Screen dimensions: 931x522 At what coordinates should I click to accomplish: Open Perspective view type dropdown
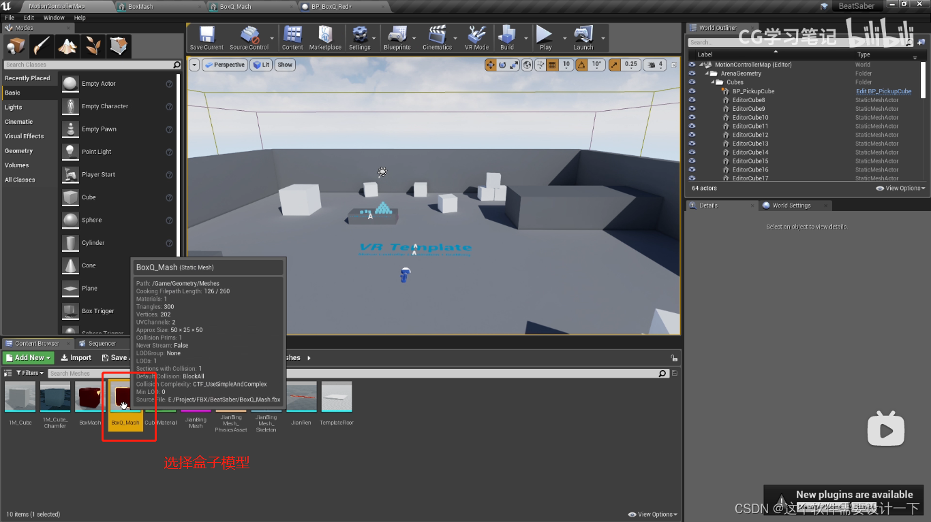pos(224,65)
